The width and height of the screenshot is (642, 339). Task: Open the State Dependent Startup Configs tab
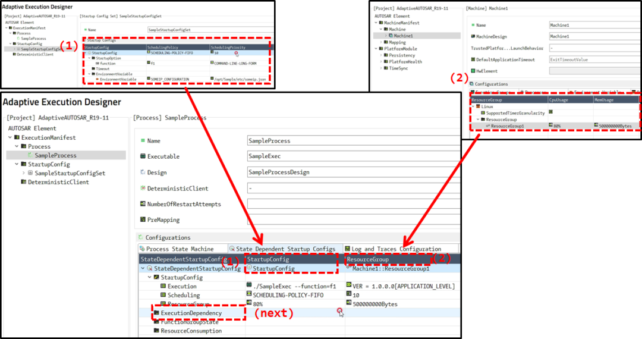(285, 249)
